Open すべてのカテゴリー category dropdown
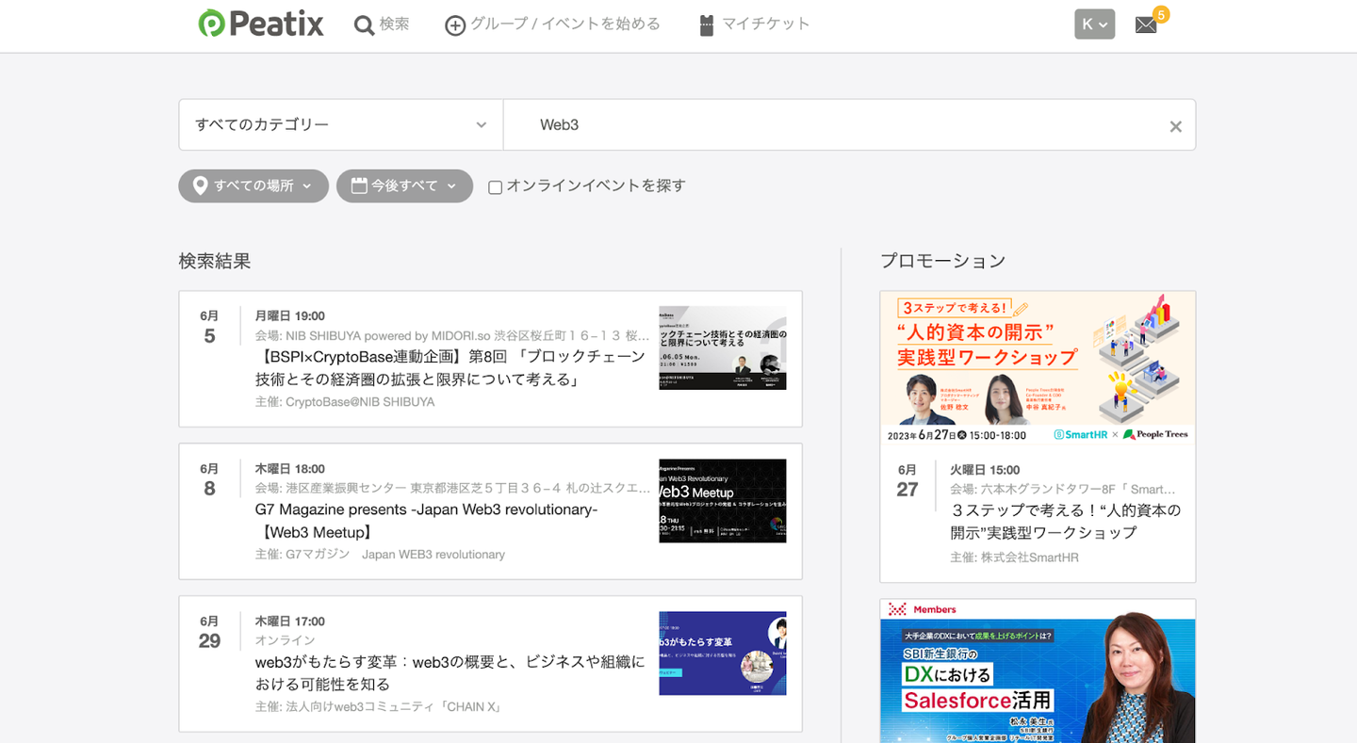Viewport: 1357px width, 743px height. click(x=341, y=124)
